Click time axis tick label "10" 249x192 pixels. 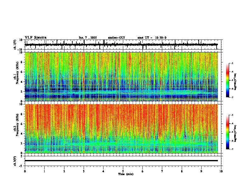click(x=221, y=171)
